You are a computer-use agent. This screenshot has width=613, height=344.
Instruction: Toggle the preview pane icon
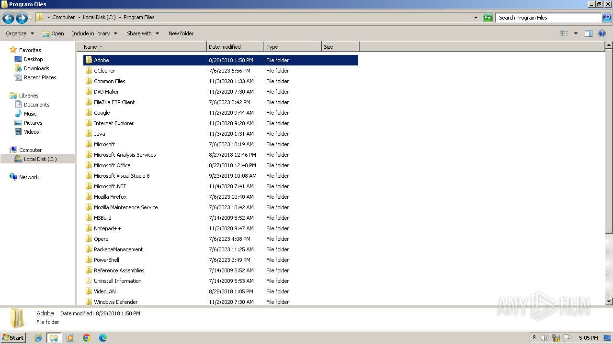tap(589, 33)
